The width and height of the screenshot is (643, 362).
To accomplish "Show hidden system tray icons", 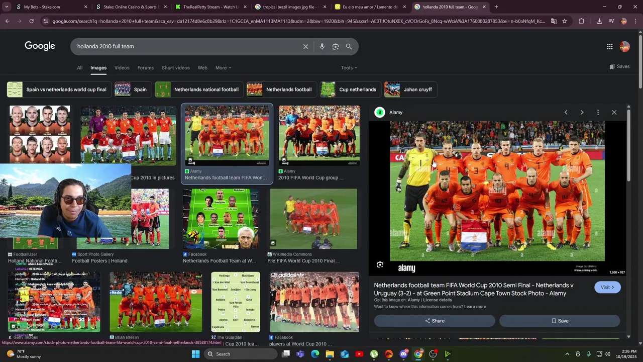I will pyautogui.click(x=567, y=354).
